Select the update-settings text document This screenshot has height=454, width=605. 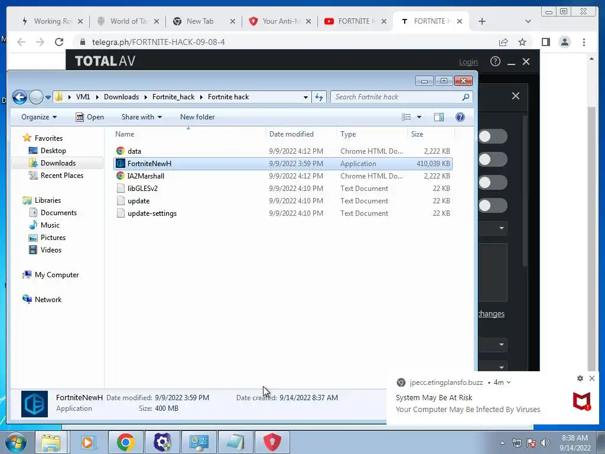[x=282, y=213]
